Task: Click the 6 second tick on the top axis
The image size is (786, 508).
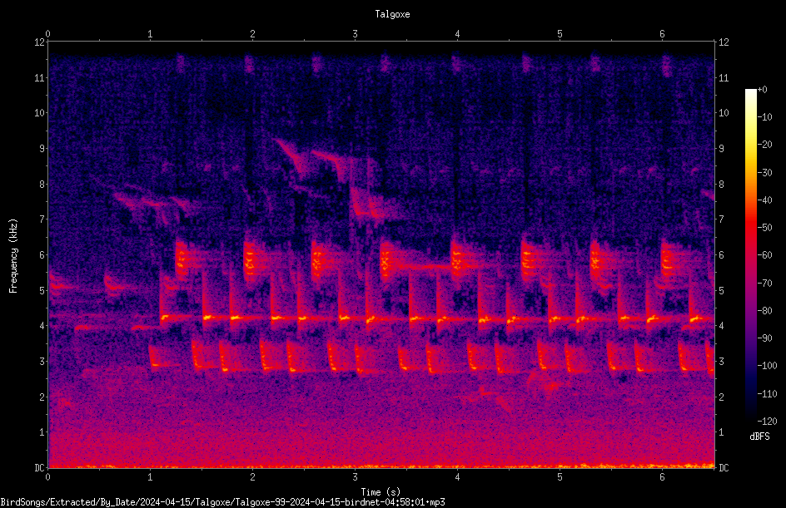Action: click(662, 34)
